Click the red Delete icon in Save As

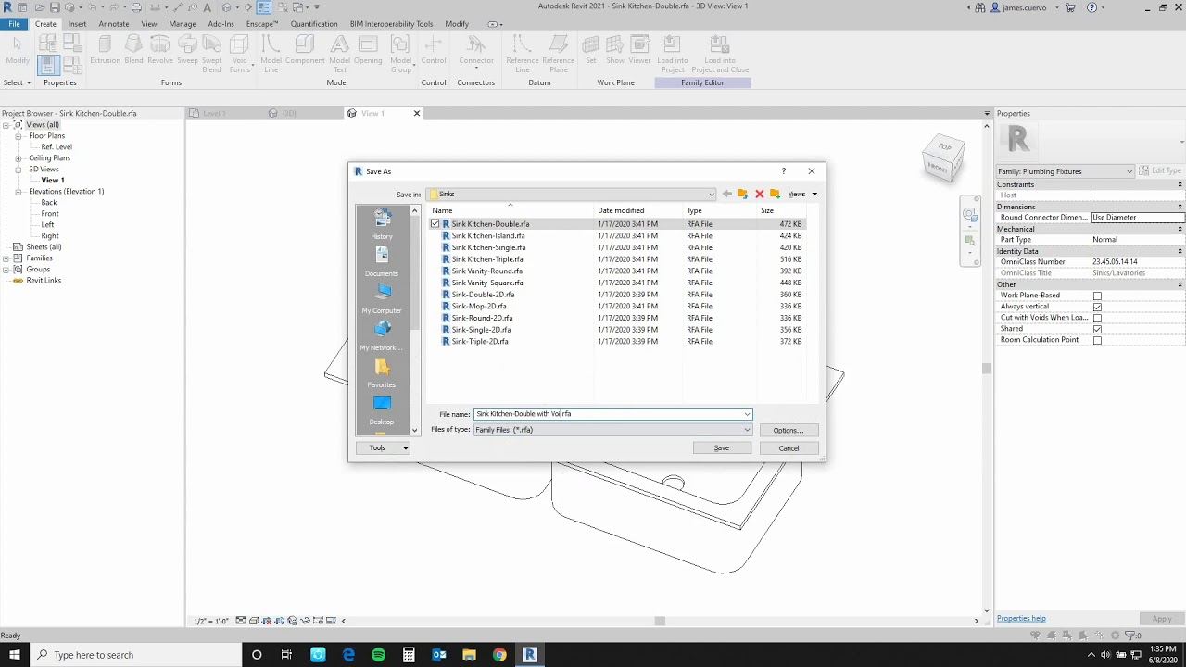point(759,194)
